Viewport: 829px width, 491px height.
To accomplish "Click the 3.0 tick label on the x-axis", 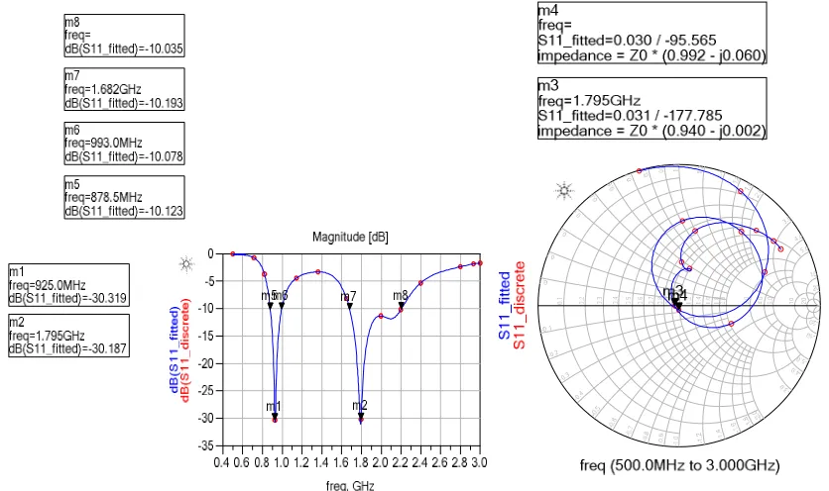I will 479,462.
